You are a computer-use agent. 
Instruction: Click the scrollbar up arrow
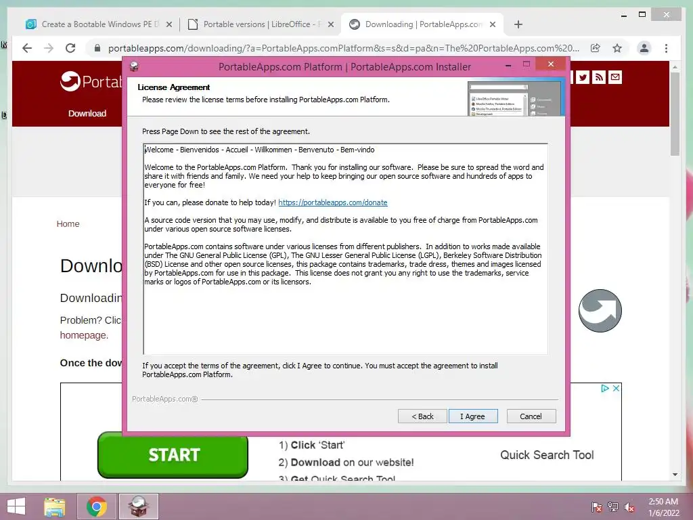pos(675,67)
